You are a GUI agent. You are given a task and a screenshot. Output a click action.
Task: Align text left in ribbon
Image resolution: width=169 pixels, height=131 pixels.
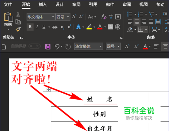click(x=130, y=22)
